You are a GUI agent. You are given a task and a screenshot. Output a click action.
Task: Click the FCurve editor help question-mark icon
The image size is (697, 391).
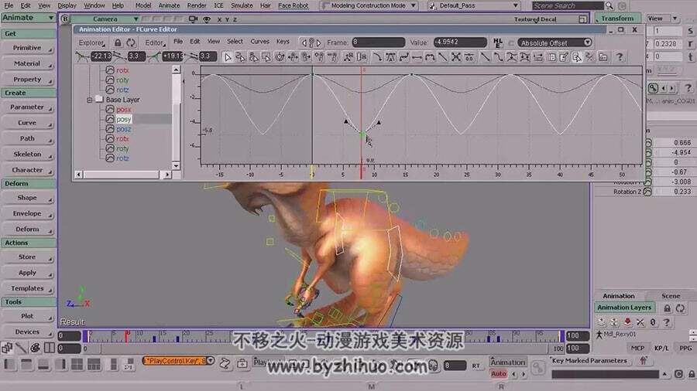point(620,56)
